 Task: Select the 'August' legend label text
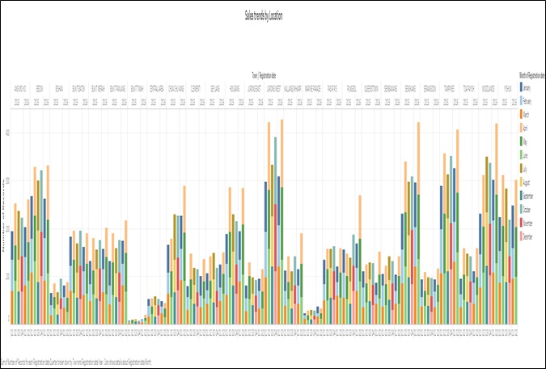click(527, 183)
